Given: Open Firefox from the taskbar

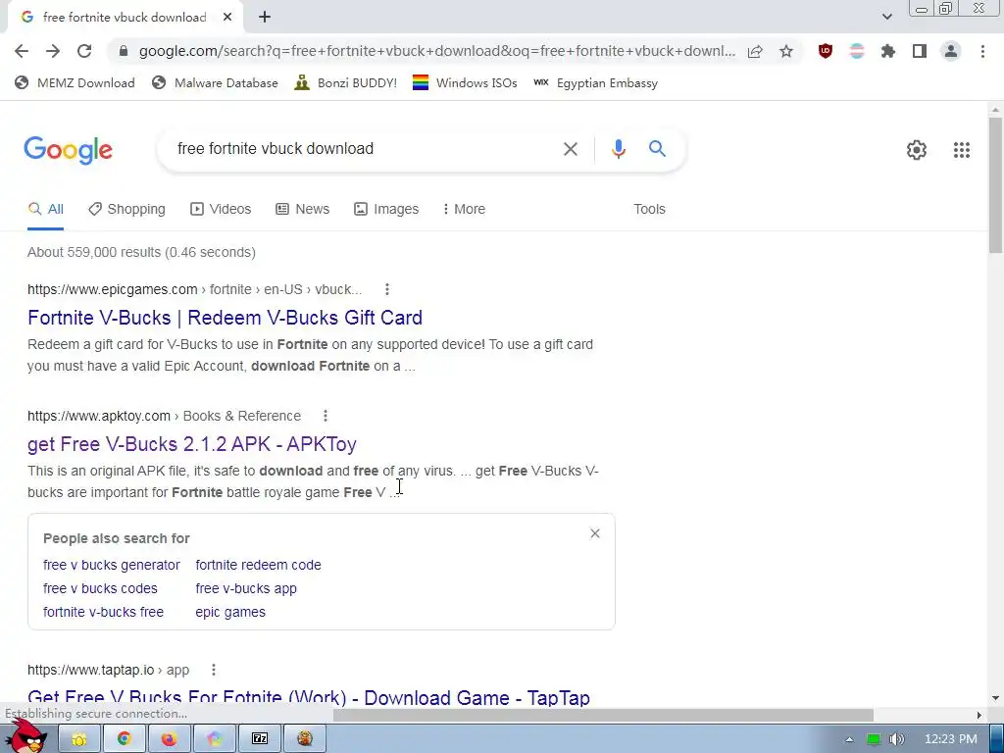Looking at the screenshot, I should pyautogui.click(x=169, y=739).
